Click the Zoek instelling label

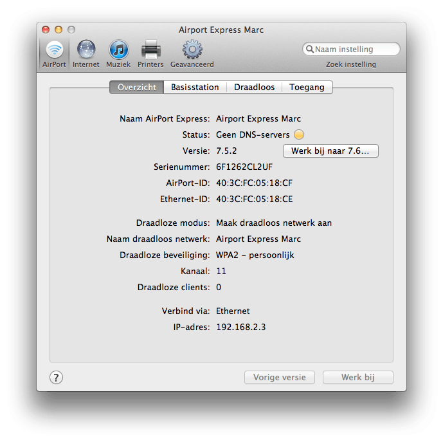tap(351, 64)
